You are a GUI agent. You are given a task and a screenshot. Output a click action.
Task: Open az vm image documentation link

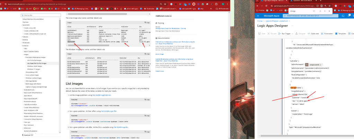click(x=160, y=54)
